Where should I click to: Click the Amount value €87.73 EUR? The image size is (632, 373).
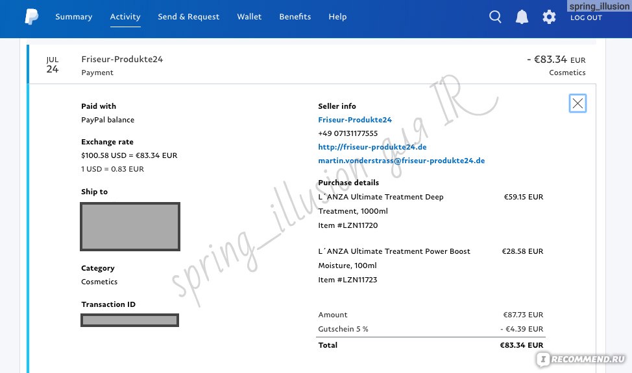coord(523,315)
